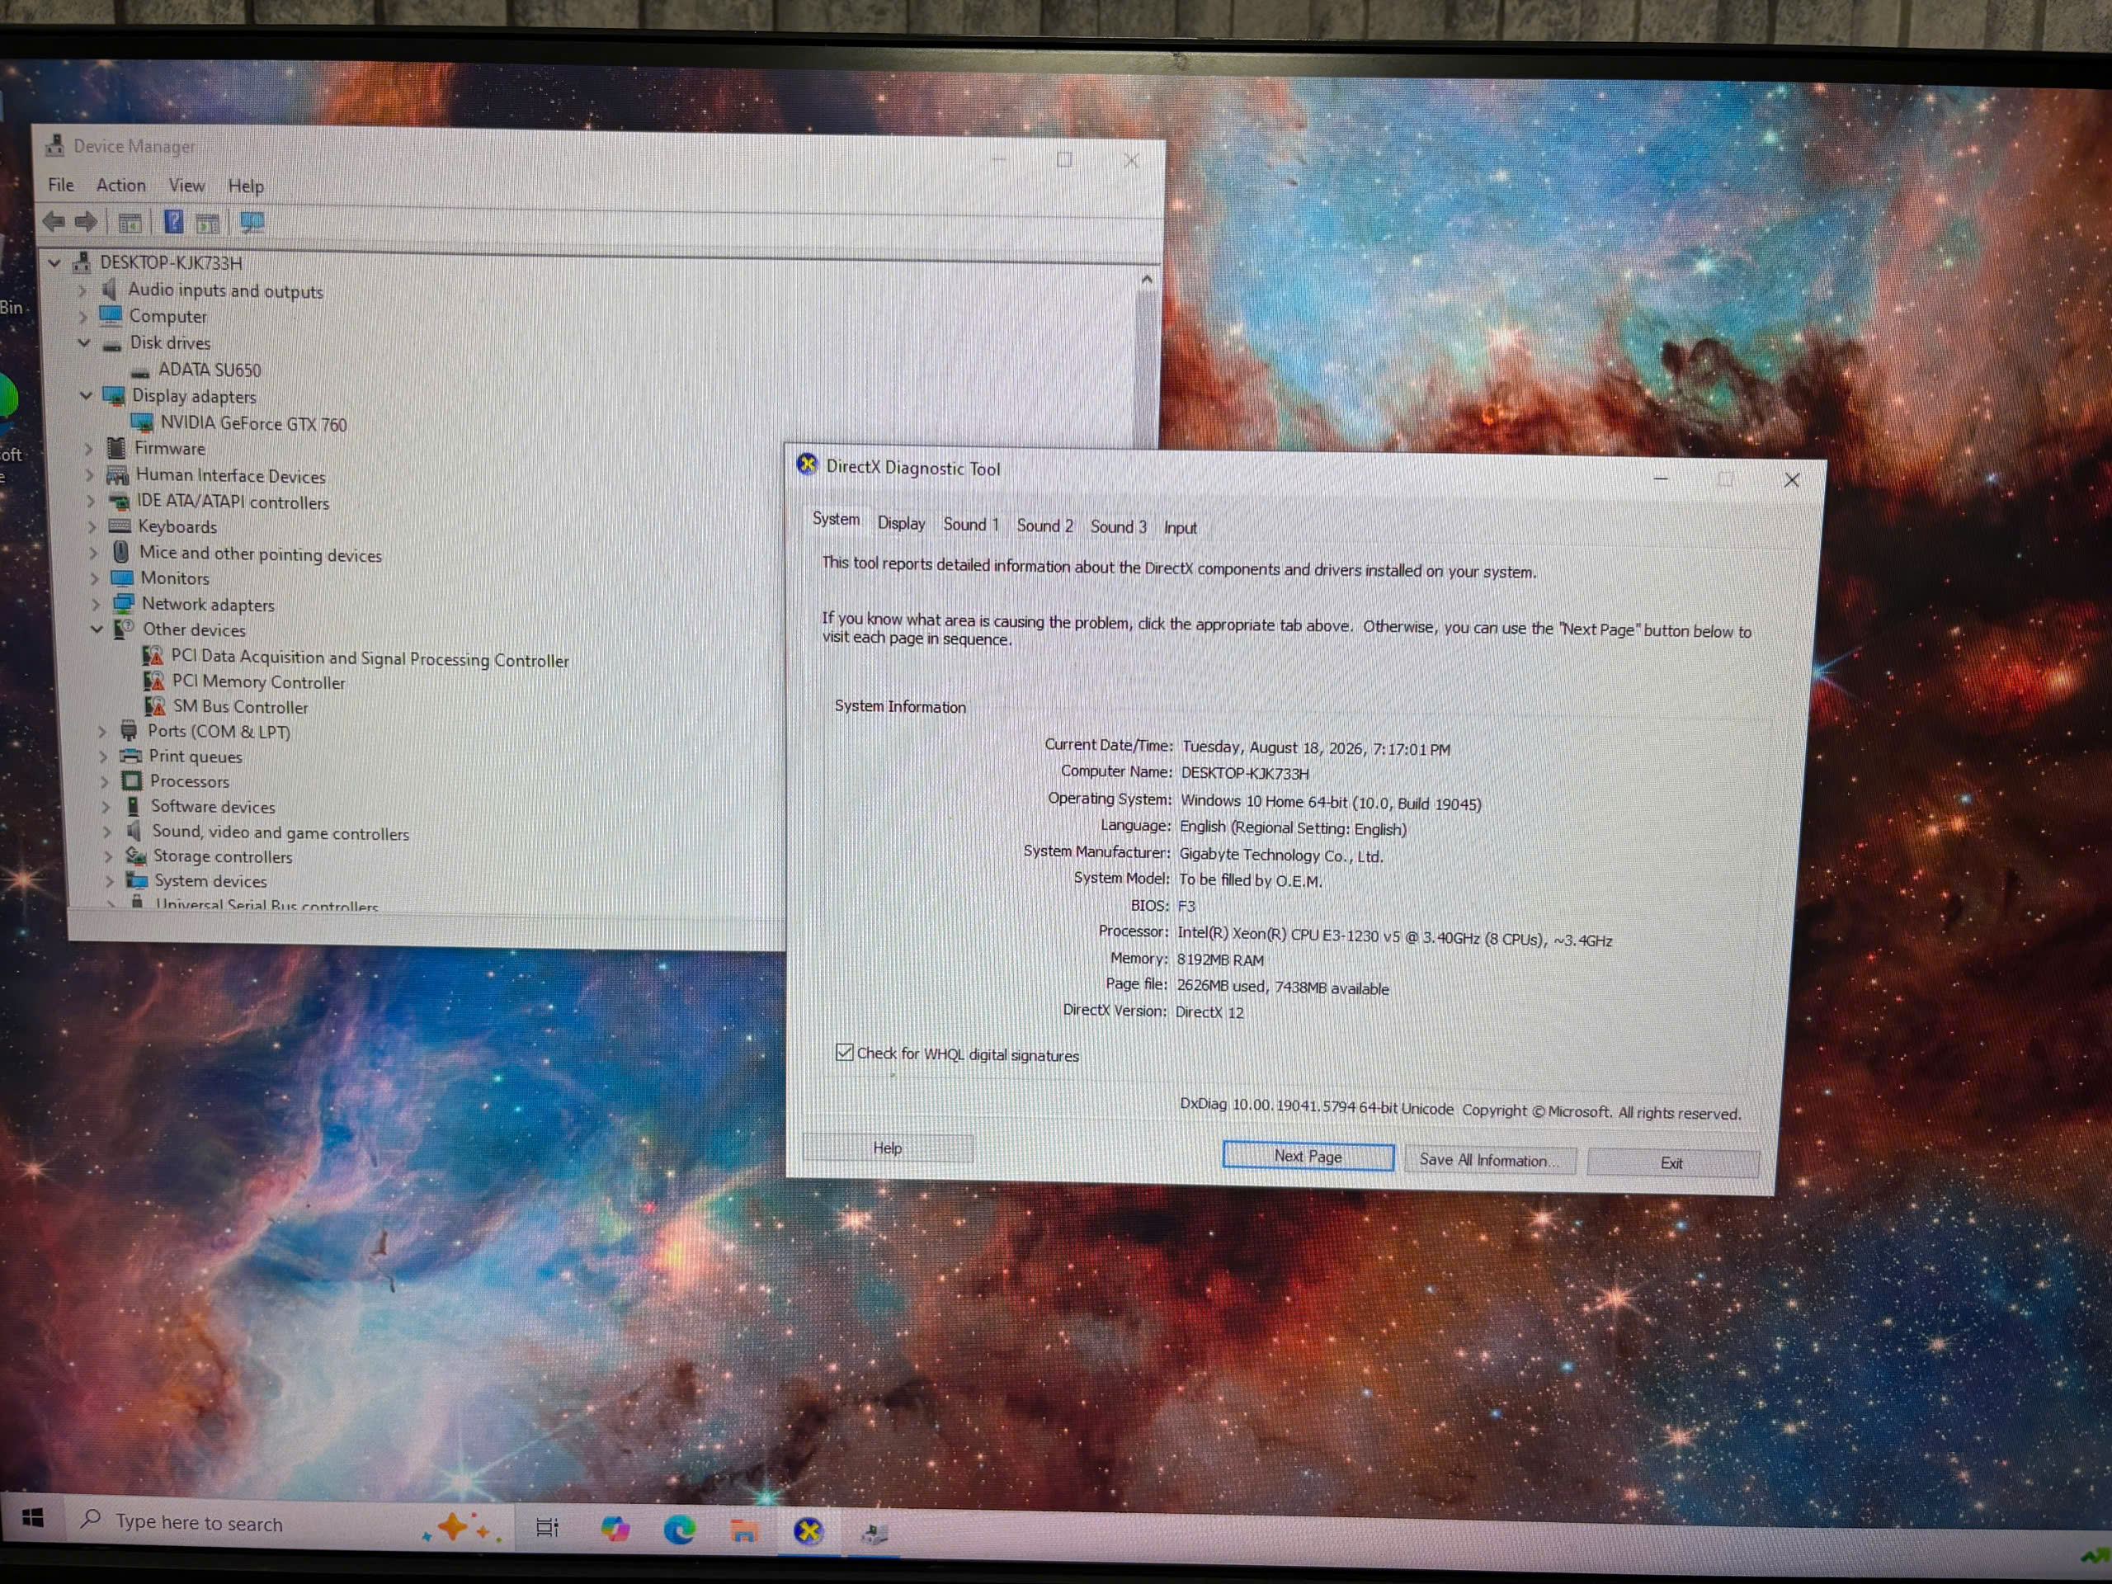Switch to the Display tab in DxDiag

pyautogui.click(x=902, y=523)
